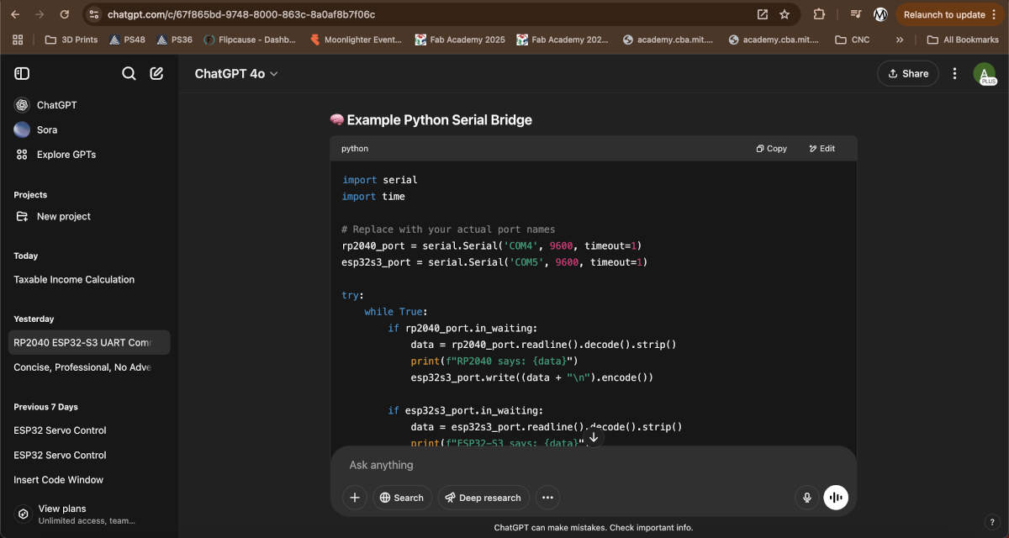Open the RP2040 ESP32-S3 UART chat

pos(89,342)
